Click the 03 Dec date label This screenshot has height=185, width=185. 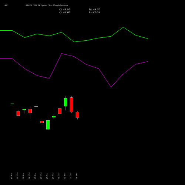[x=71, y=176]
